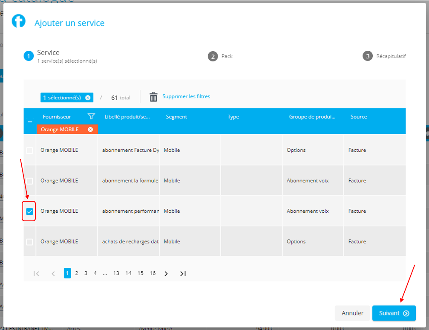Image resolution: width=429 pixels, height=330 pixels.
Task: Sort by the 'Libellé produit/se...' column header
Action: [127, 117]
